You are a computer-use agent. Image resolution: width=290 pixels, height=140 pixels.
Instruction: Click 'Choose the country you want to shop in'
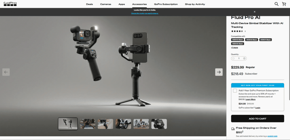(x=145, y=13)
